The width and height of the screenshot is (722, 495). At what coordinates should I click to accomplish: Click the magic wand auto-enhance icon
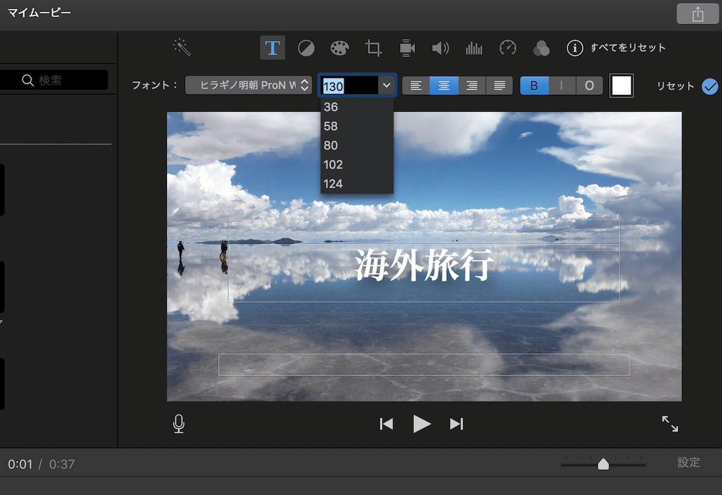point(182,47)
